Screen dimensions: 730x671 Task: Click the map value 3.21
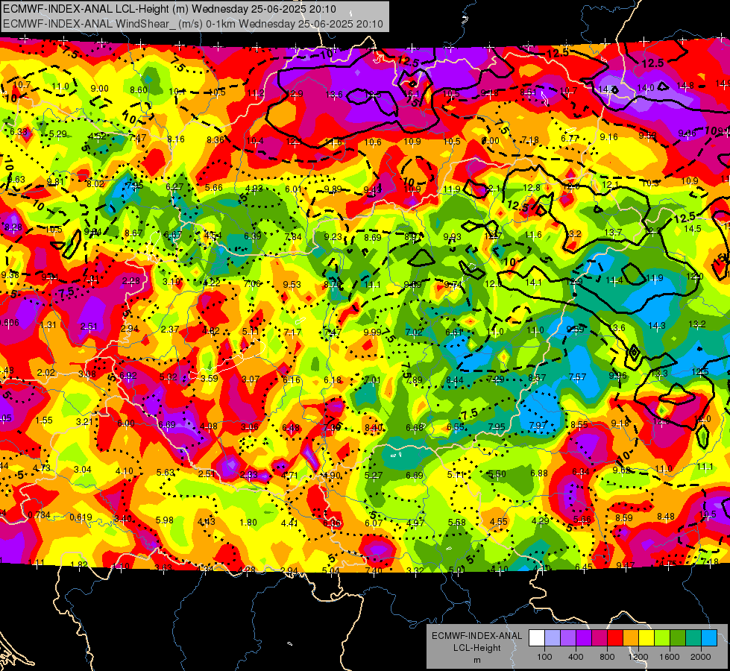(85, 421)
